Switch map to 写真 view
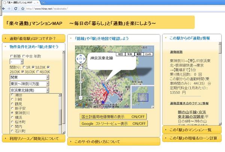This screenshot has width=225, height=152. coord(130,55)
